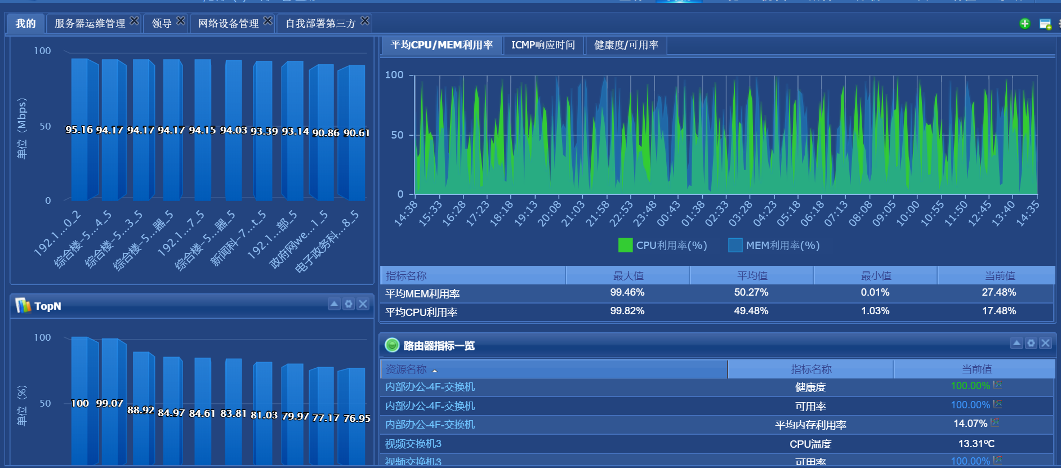
Task: Click the TopN bar labeled 88.92
Action: click(144, 408)
